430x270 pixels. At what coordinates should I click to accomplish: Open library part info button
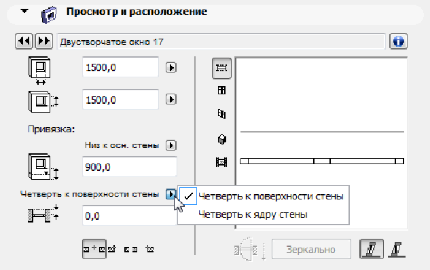coord(398,41)
